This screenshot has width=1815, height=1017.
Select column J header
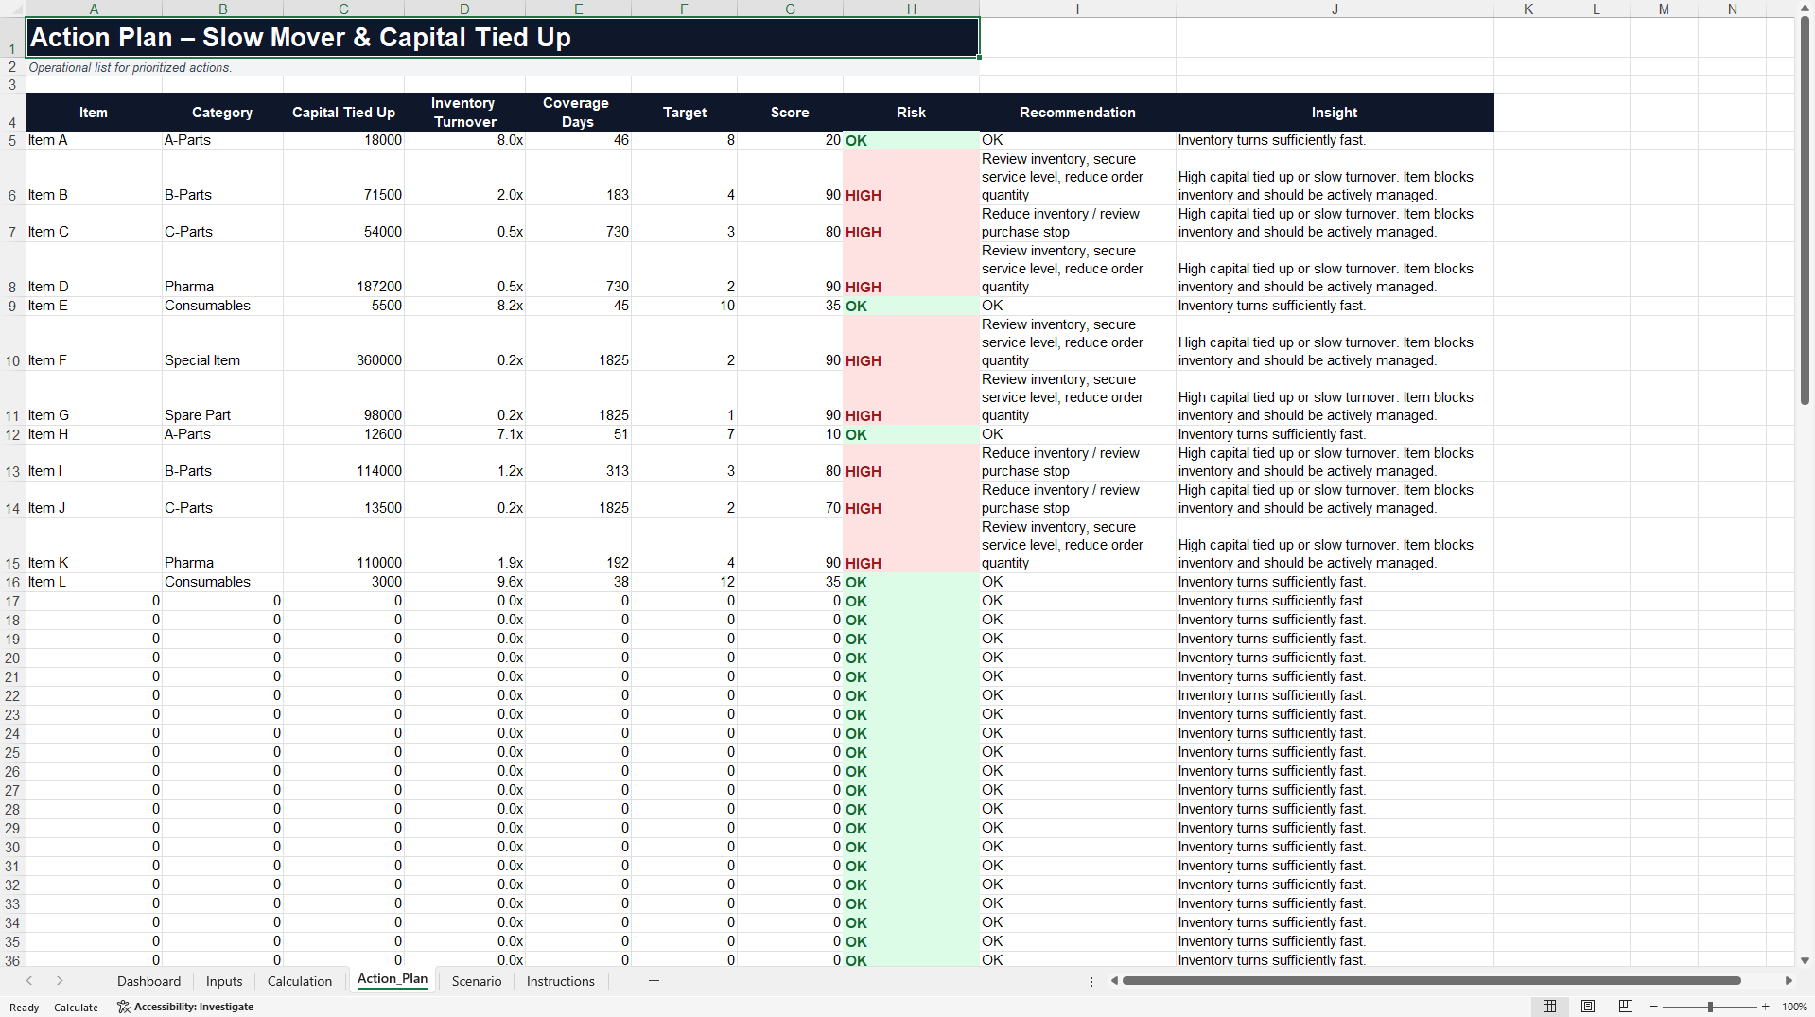coord(1335,9)
